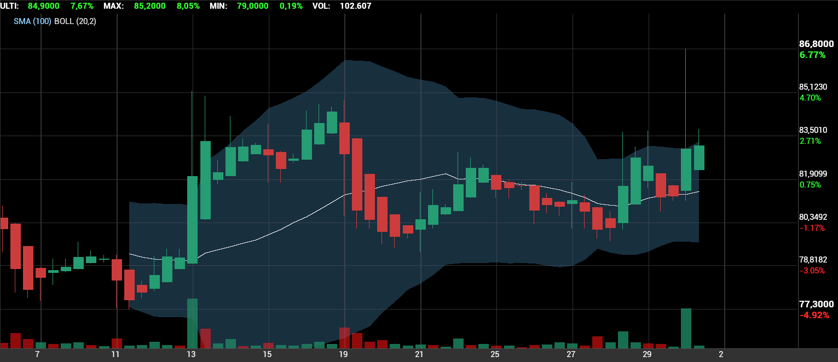Click the 0.75% axis percentage
Screen dimensions: 838x362
(810, 185)
